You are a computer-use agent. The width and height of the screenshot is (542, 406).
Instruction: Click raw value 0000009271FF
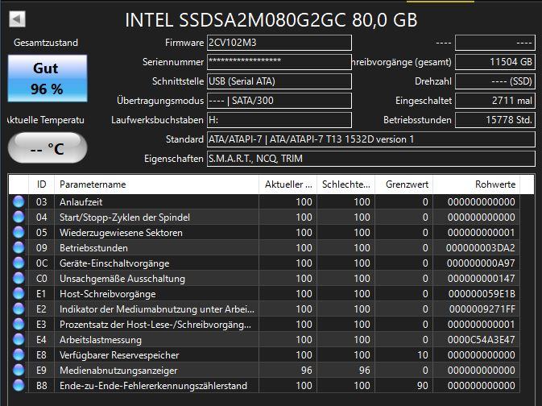[x=482, y=309]
